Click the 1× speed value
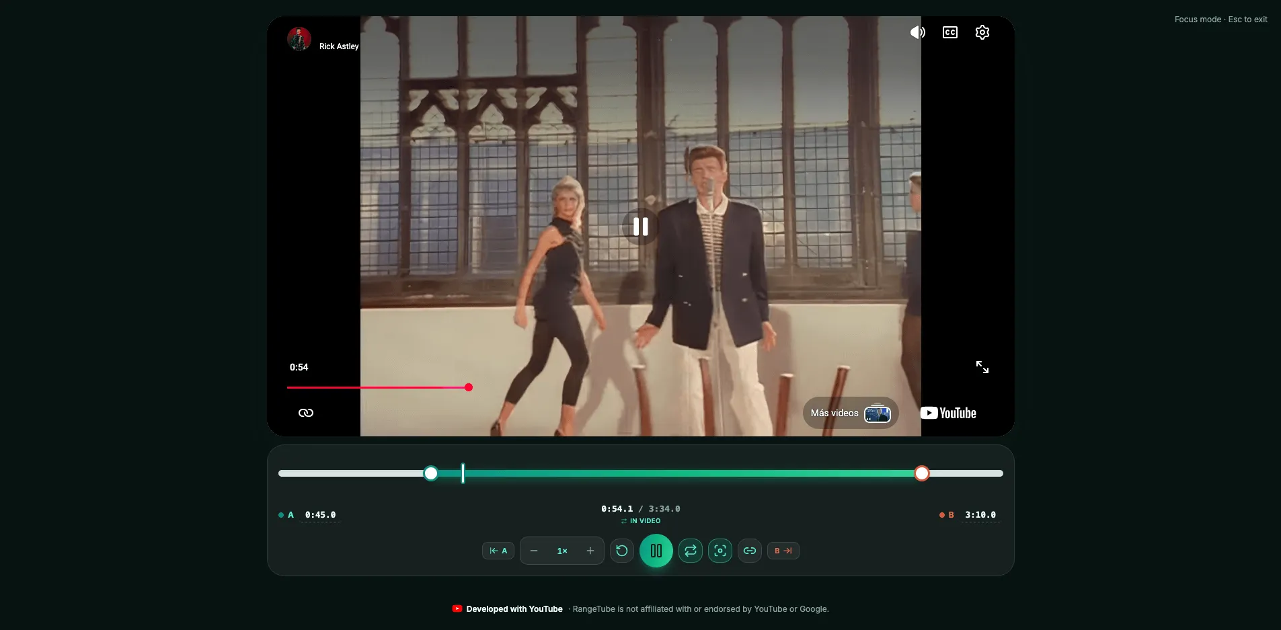The width and height of the screenshot is (1281, 630). pyautogui.click(x=562, y=551)
